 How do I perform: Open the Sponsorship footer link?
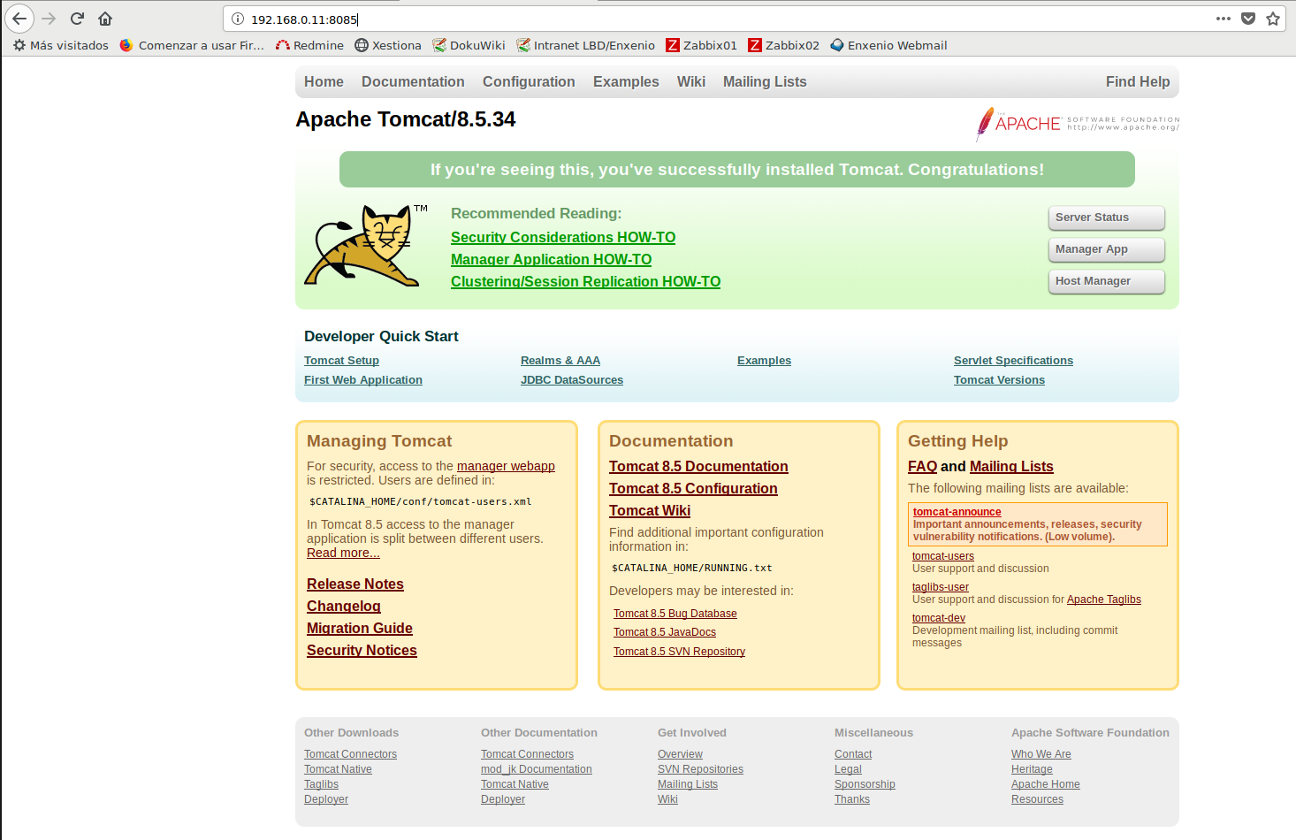[x=865, y=784]
